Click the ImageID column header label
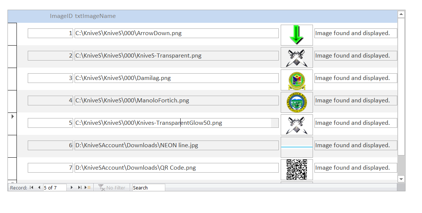Viewport: 422px width, 213px height. pos(61,16)
